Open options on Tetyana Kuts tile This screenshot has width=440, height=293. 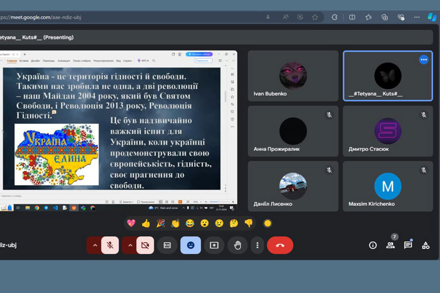click(x=423, y=60)
